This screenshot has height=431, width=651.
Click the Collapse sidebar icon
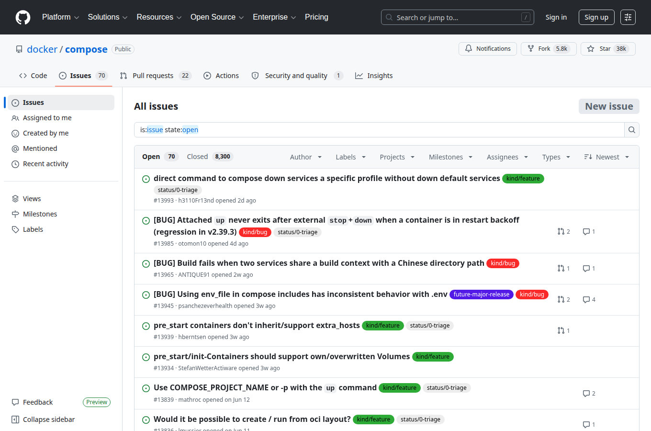pos(15,420)
